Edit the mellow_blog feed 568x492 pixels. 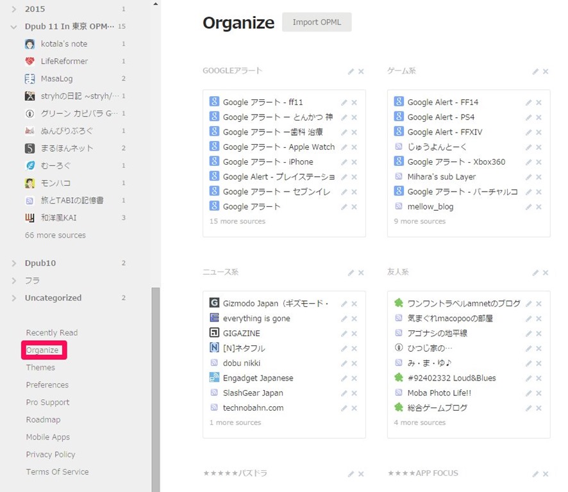click(x=528, y=207)
